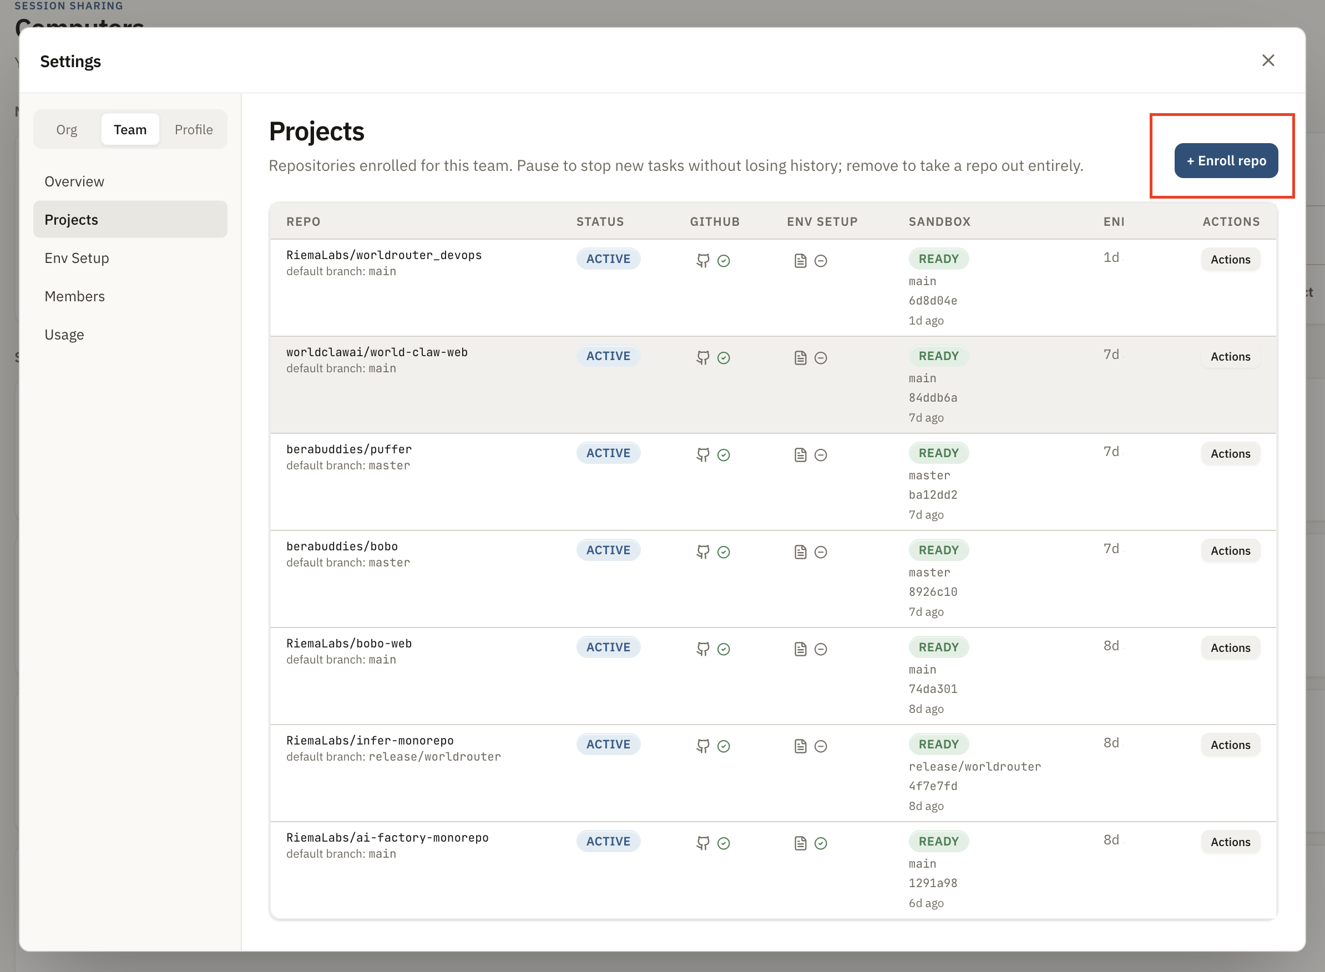Screen dimensions: 1325x972
Task: Click the GitHub icon for berabuddies/puffer
Action: [702, 454]
